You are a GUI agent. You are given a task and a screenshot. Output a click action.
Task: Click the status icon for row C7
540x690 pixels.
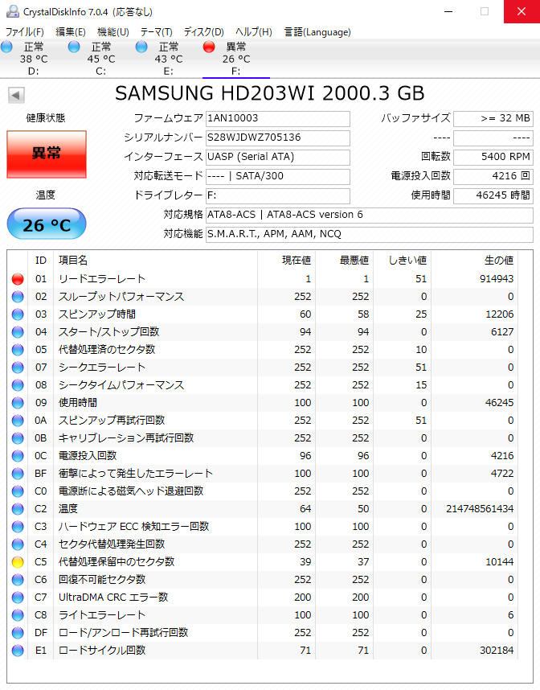tap(18, 598)
